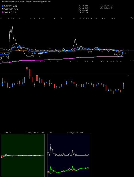Click the white DOW MT legend swatch
Screen dimensions: 134x177
coord(3,9)
